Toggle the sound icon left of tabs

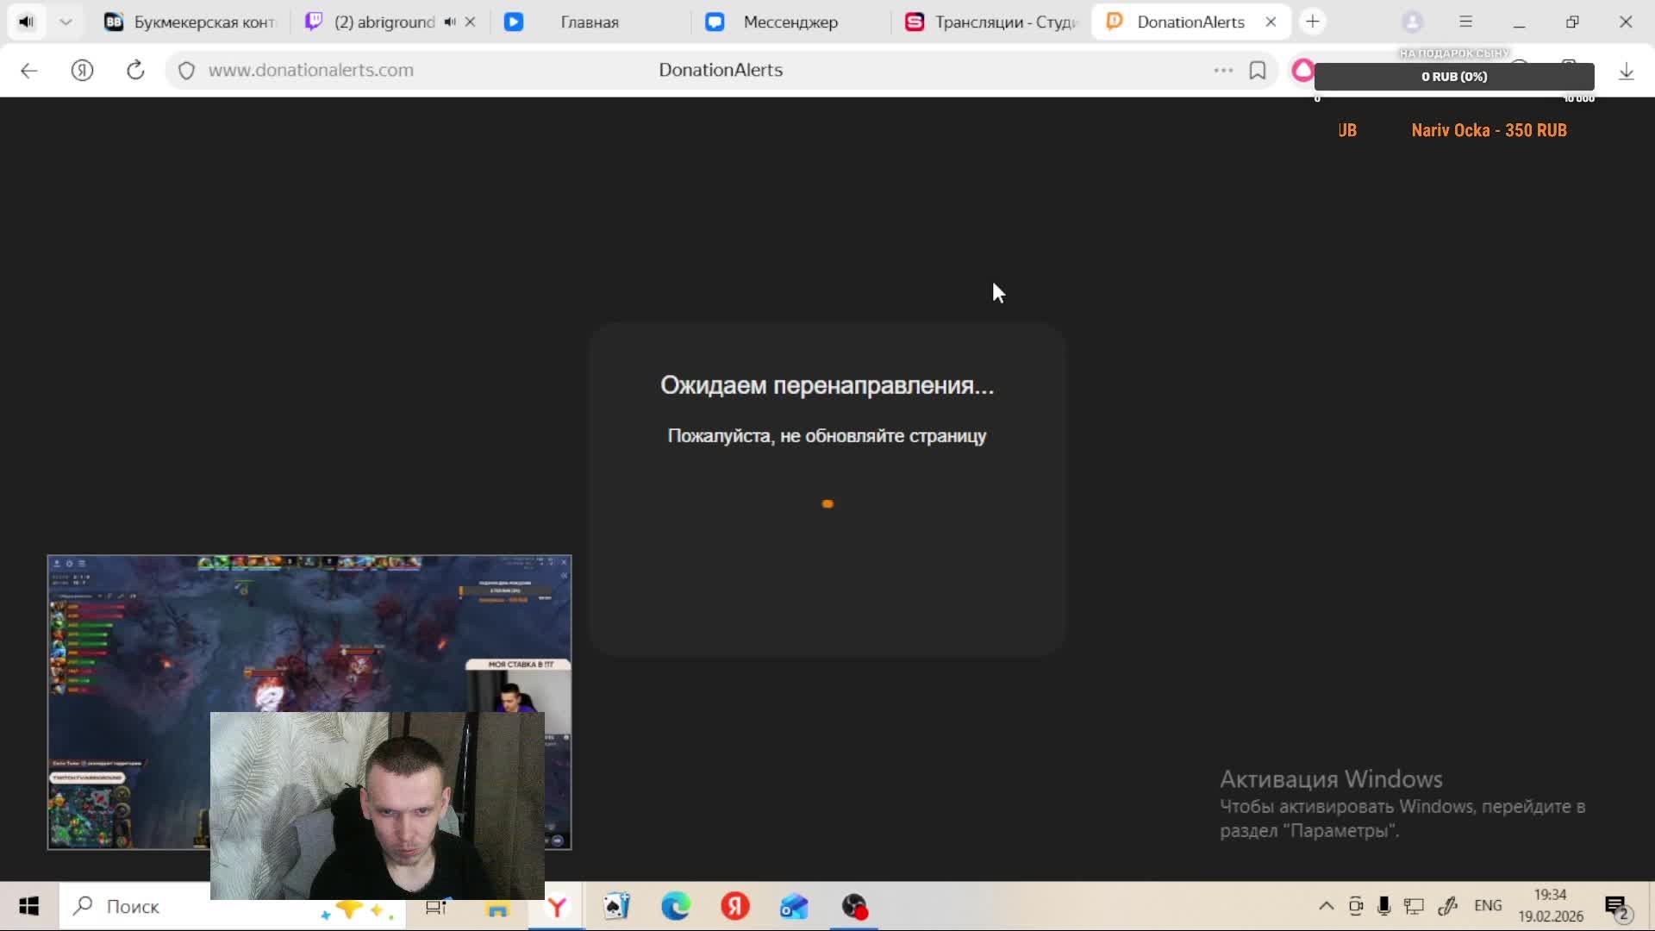click(26, 22)
